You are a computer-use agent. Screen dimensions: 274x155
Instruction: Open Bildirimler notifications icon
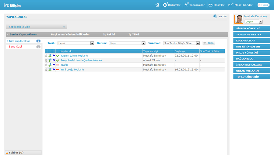point(165,5)
